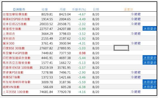Click the -6.38 deviation value
The height and width of the screenshot is (98, 158).
[82, 87]
